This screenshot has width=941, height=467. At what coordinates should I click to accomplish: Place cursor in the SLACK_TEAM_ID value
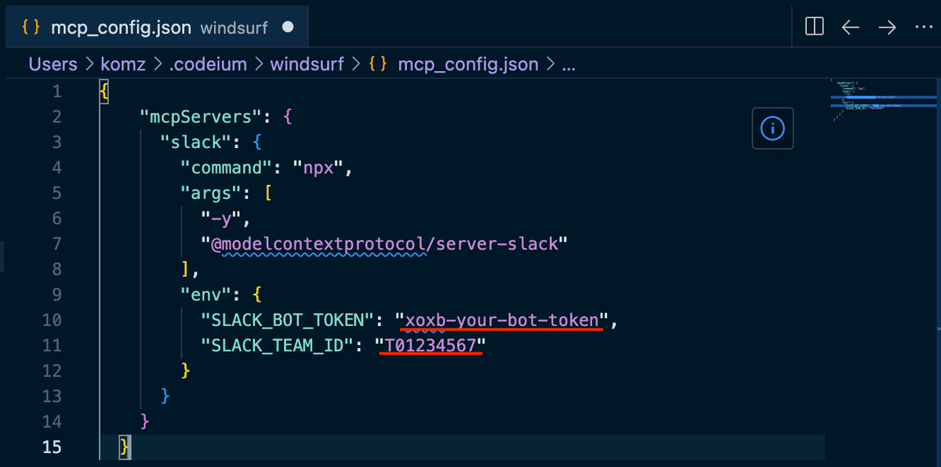click(x=430, y=345)
